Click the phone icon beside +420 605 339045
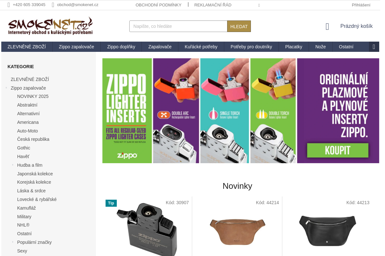The width and height of the screenshot is (385, 256). [9, 5]
